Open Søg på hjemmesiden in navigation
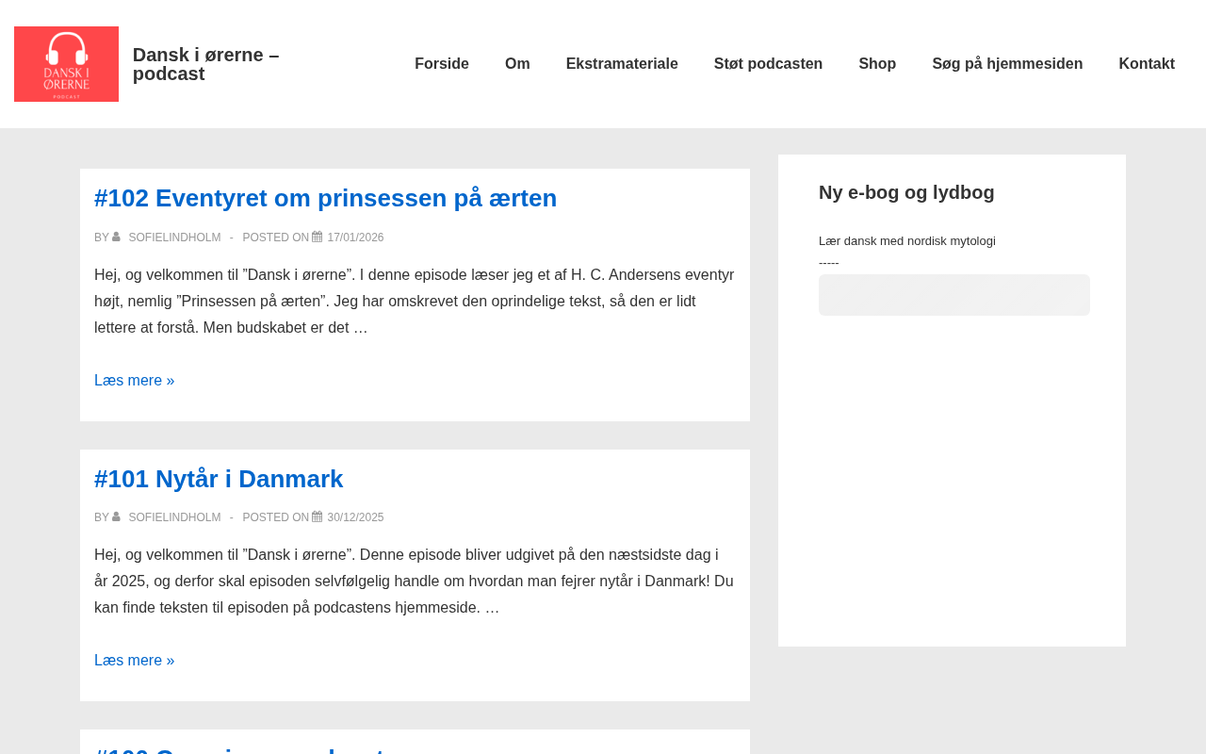Screen dimensions: 1206x754 click(1007, 64)
